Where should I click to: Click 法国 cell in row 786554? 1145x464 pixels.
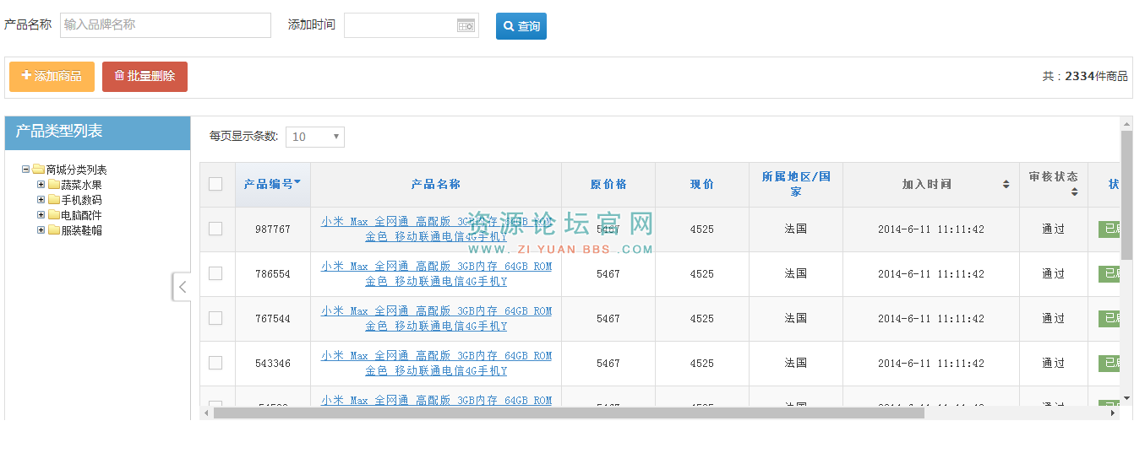tap(795, 273)
